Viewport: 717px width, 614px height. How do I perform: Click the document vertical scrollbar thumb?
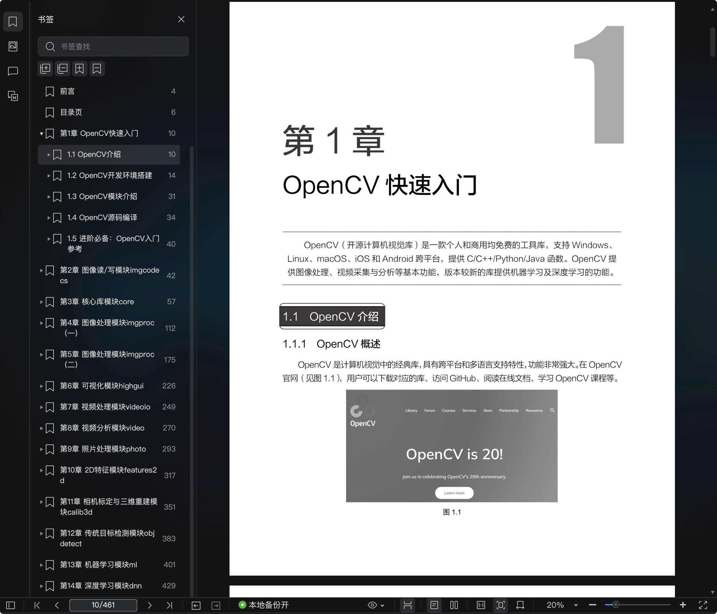point(712,42)
